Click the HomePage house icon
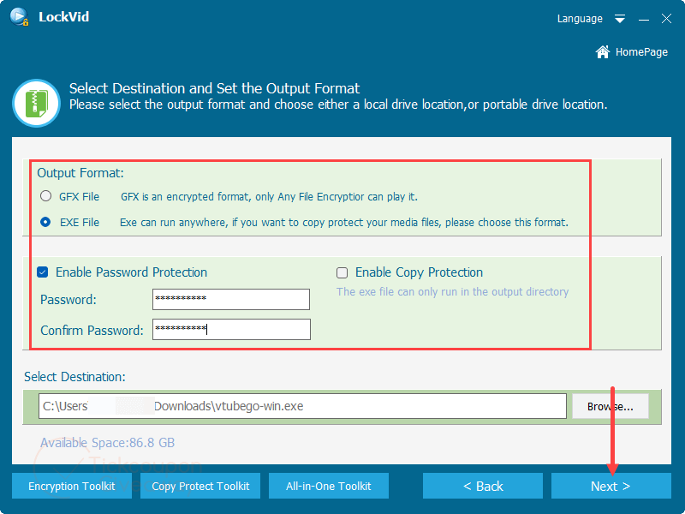Screen dimensions: 685x514 (603, 52)
